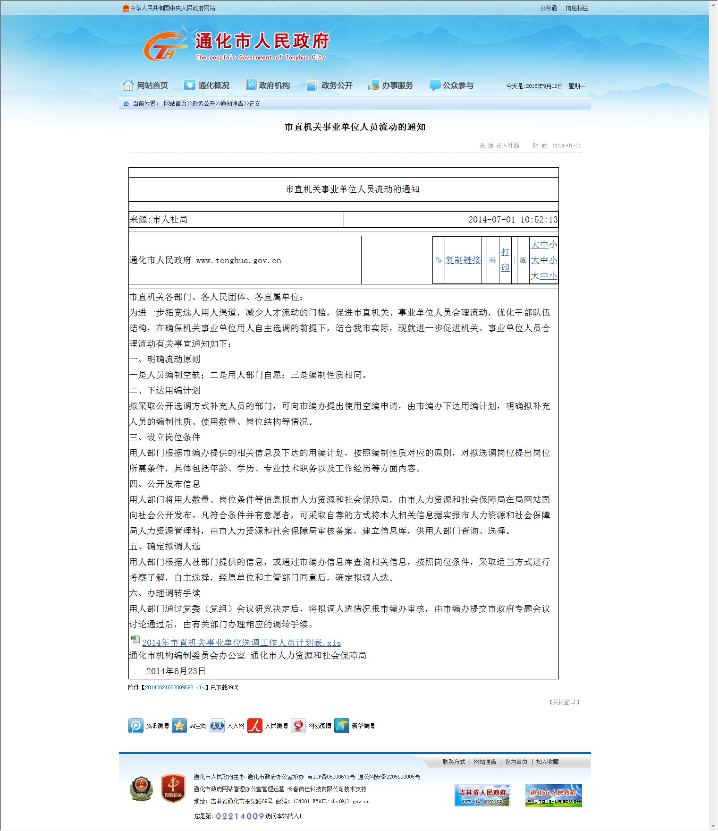
Task: Click the 吉林省人民政府 banner in the footer
Action: pos(482,796)
